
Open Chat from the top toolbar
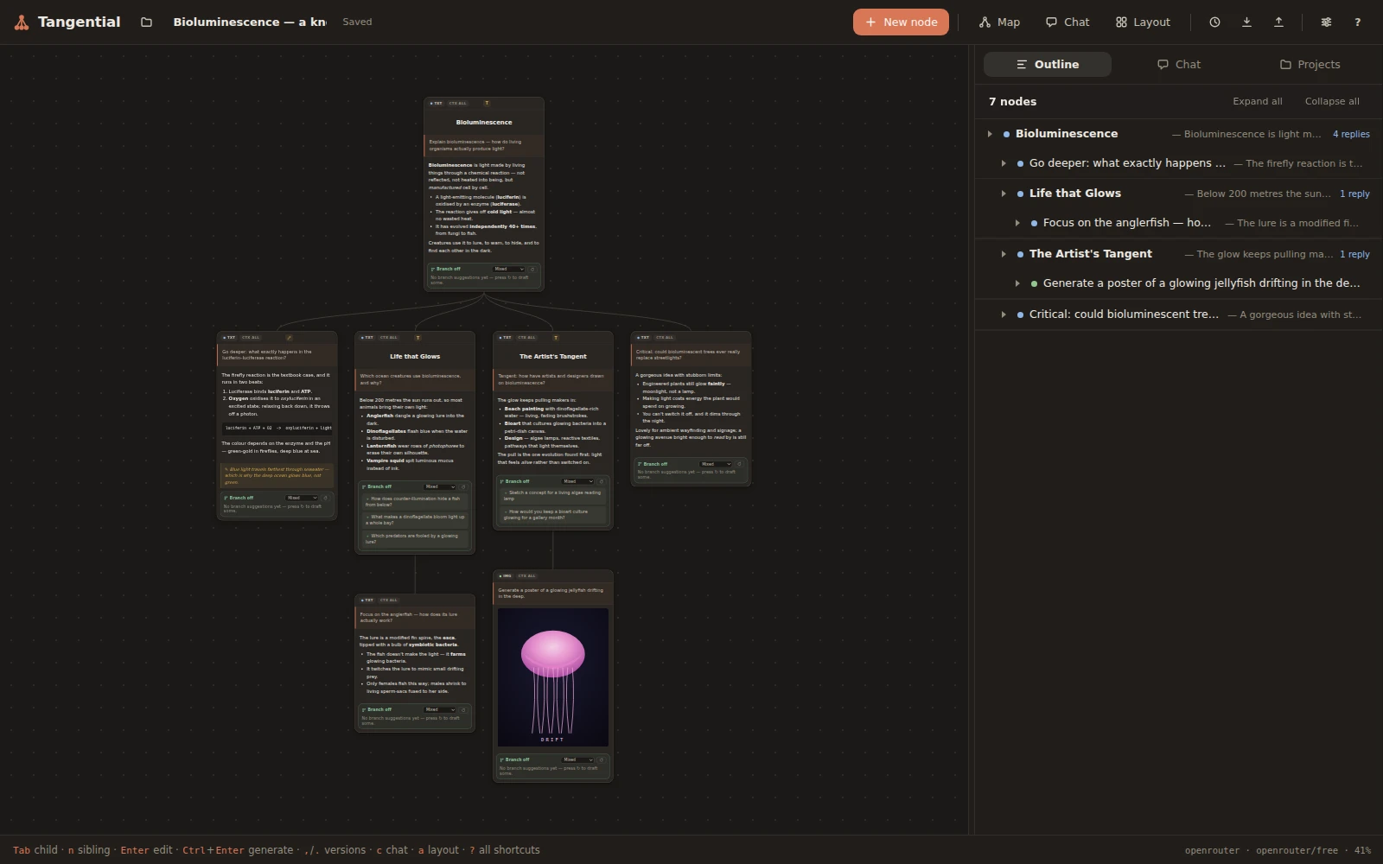[x=1068, y=22]
